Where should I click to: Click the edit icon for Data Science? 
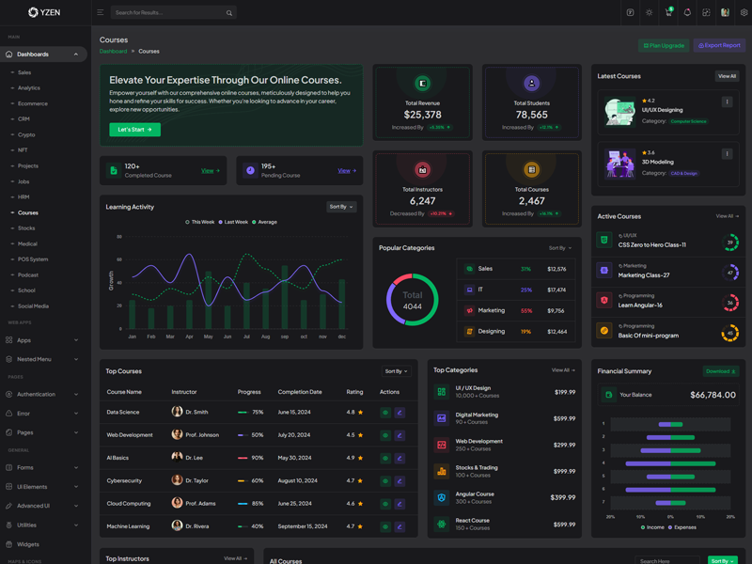399,413
